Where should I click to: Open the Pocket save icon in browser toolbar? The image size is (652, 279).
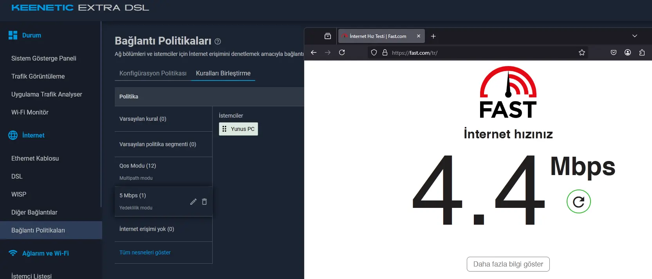(x=614, y=52)
